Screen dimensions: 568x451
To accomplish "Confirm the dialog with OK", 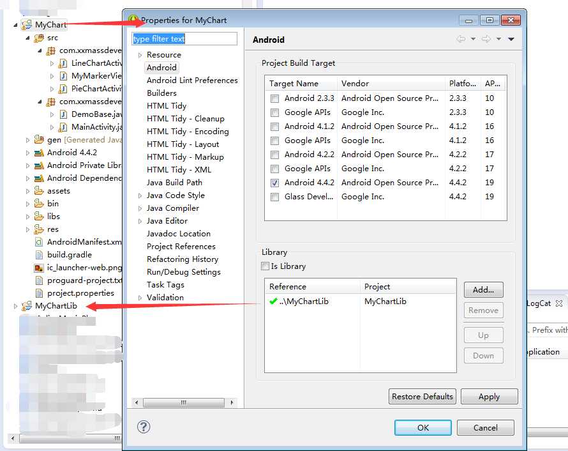I will pos(422,428).
